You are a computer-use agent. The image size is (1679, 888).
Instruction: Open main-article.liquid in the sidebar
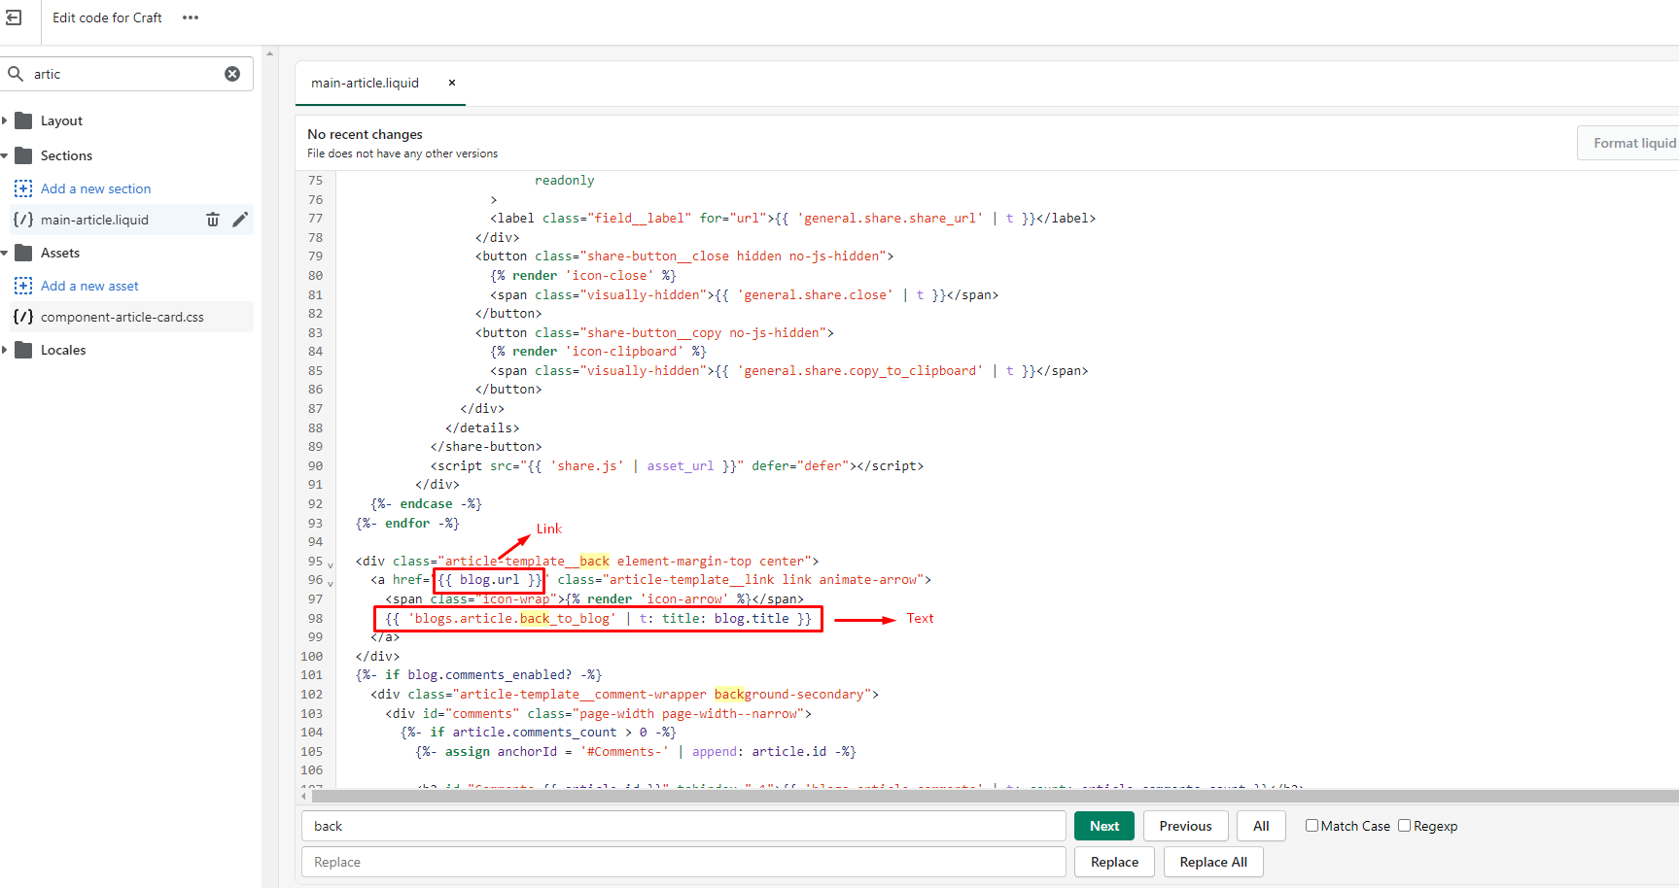click(x=94, y=220)
